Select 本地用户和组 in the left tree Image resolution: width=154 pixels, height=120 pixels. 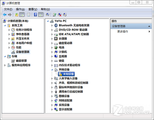(x=24, y=43)
